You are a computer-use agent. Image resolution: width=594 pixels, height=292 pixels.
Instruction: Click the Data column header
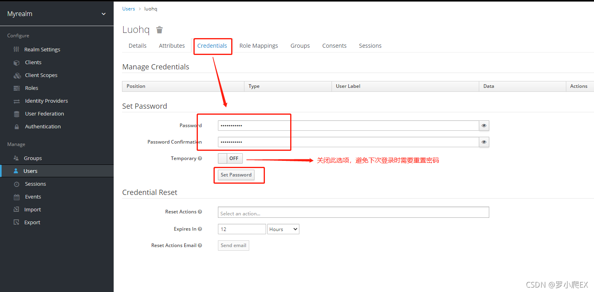523,86
